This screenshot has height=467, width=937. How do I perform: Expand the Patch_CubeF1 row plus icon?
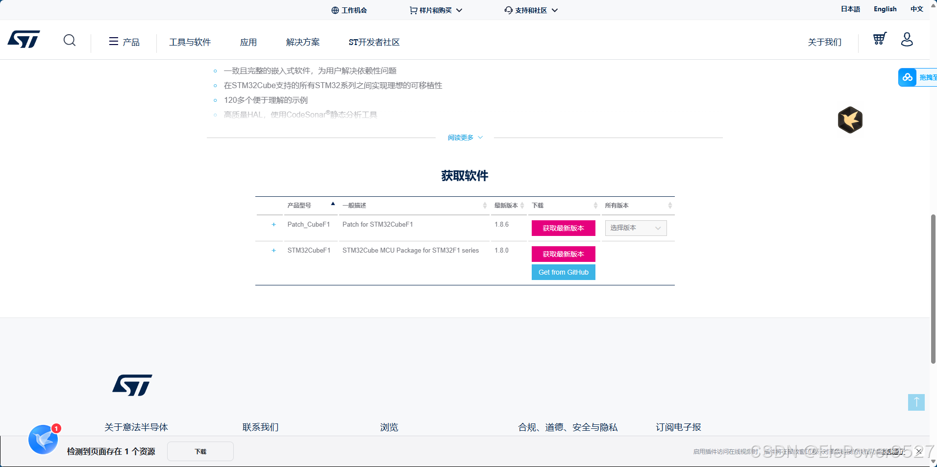pyautogui.click(x=273, y=225)
